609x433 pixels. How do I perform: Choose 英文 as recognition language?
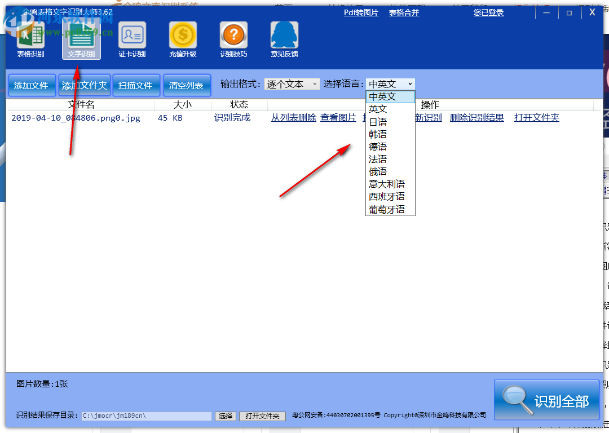pyautogui.click(x=377, y=108)
